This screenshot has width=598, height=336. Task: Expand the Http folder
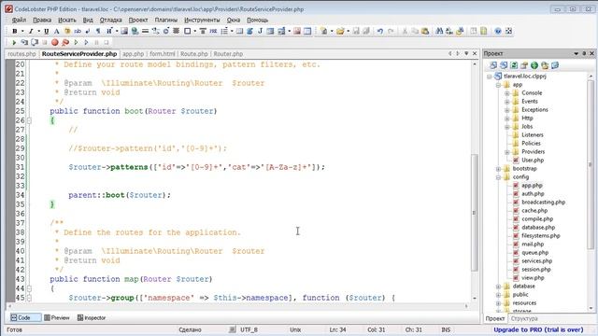pyautogui.click(x=506, y=119)
